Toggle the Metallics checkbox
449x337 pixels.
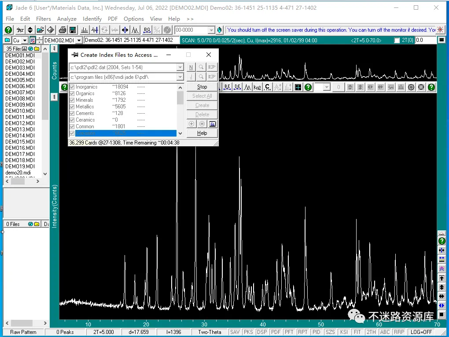coord(72,107)
